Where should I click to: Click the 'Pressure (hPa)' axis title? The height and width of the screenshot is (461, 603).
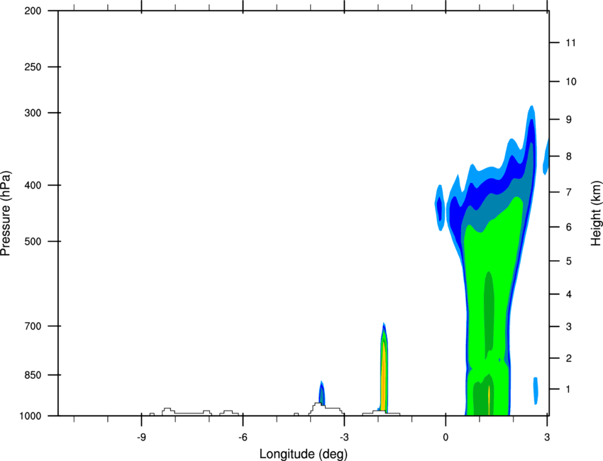point(6,213)
